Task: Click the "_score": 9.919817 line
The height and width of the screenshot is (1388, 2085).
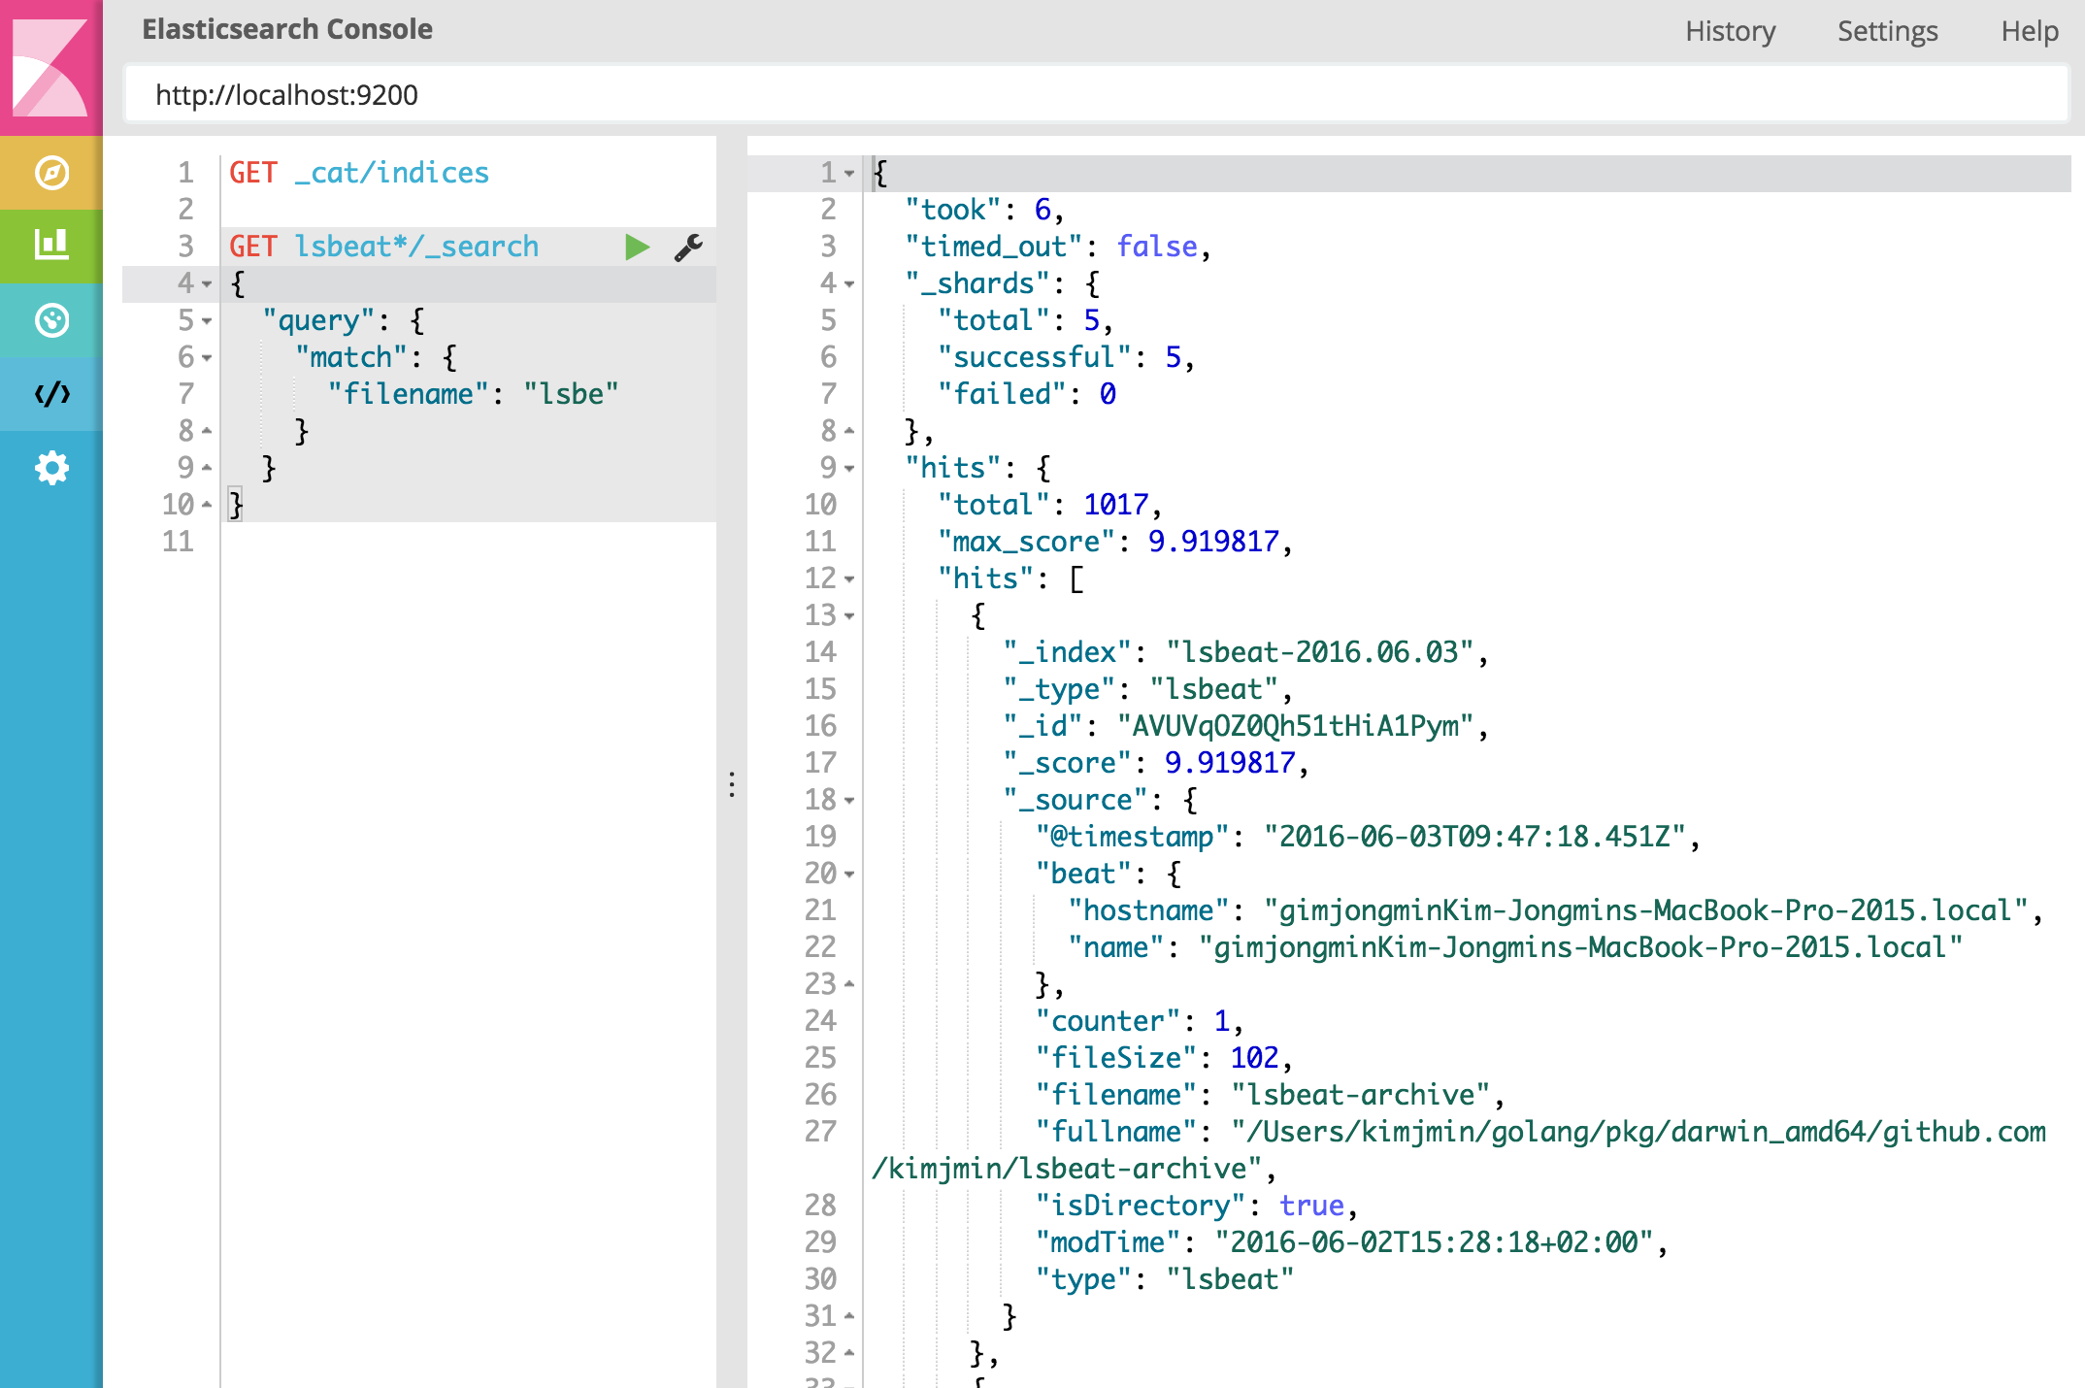Action: (1155, 763)
